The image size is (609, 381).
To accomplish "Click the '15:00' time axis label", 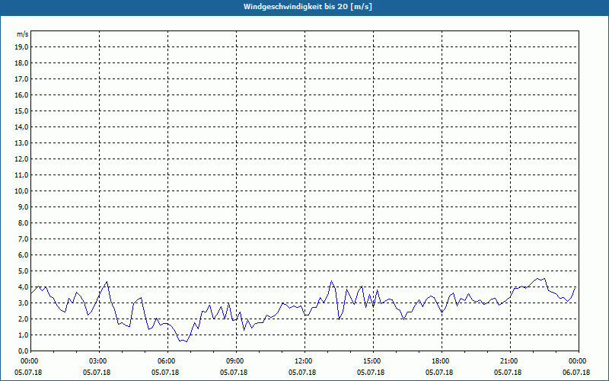I will point(373,360).
